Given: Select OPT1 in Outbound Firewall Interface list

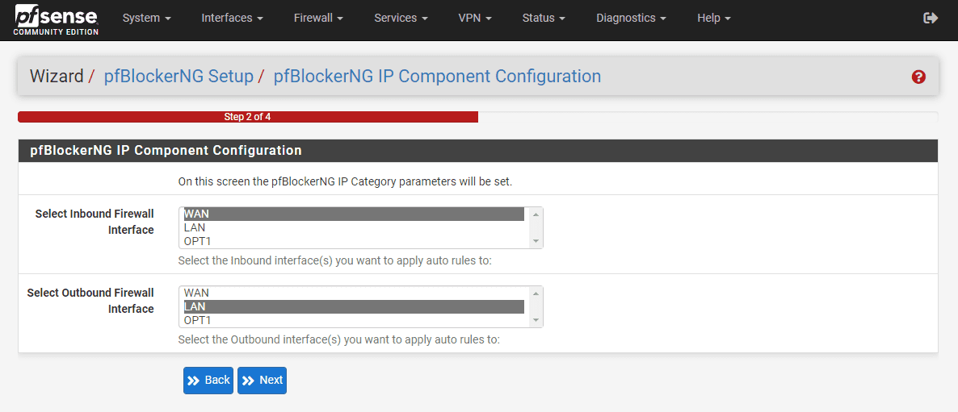Looking at the screenshot, I should pyautogui.click(x=353, y=320).
